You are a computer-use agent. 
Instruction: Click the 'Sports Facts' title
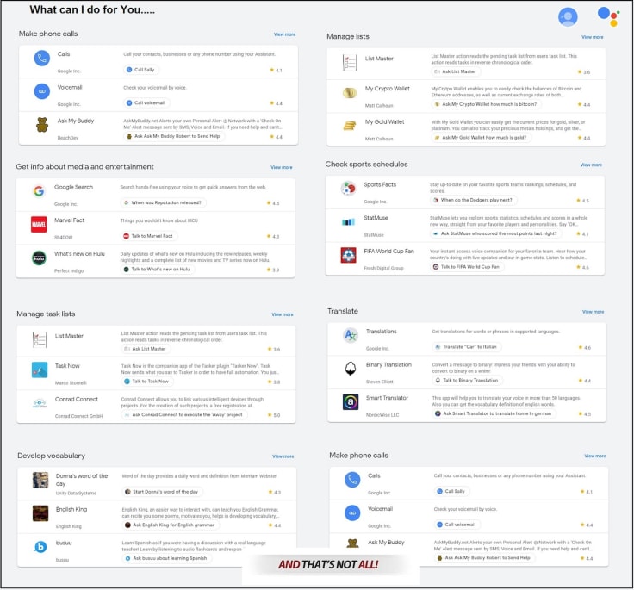[380, 185]
